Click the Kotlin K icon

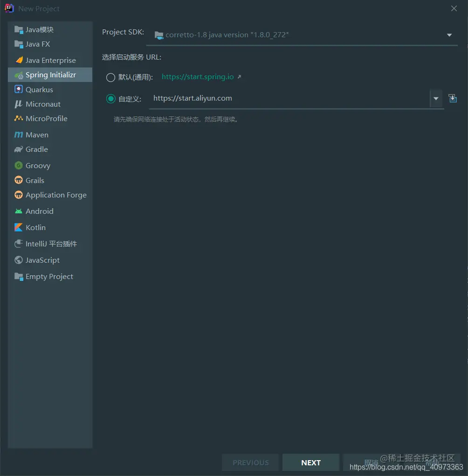[x=19, y=227]
